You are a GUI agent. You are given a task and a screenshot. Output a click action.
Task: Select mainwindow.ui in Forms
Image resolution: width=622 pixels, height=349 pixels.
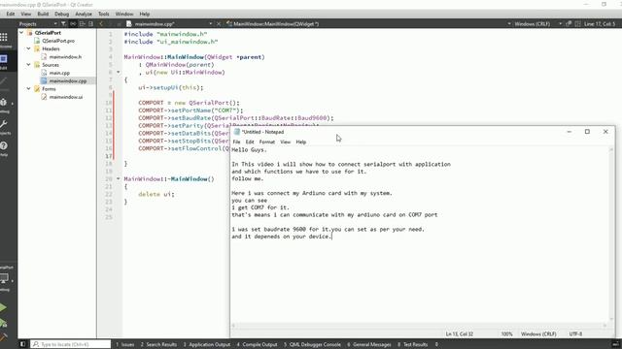66,97
